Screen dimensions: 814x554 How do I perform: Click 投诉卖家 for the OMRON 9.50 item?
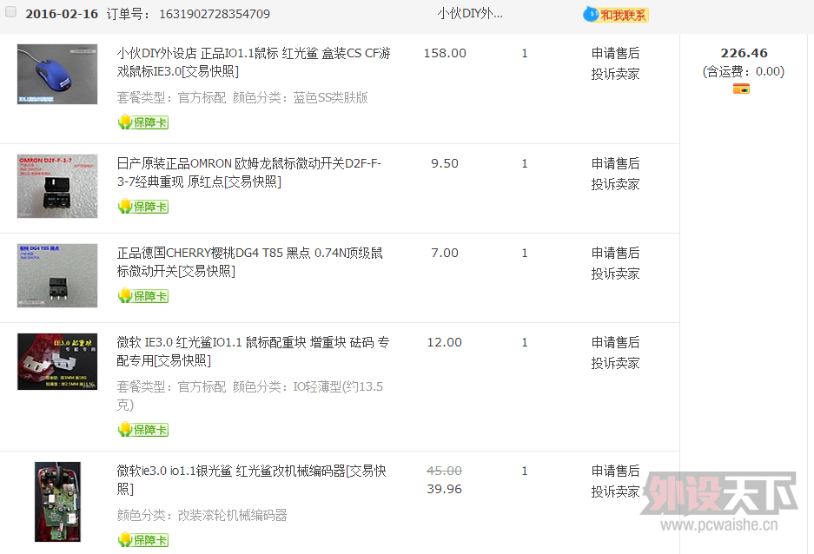click(615, 184)
